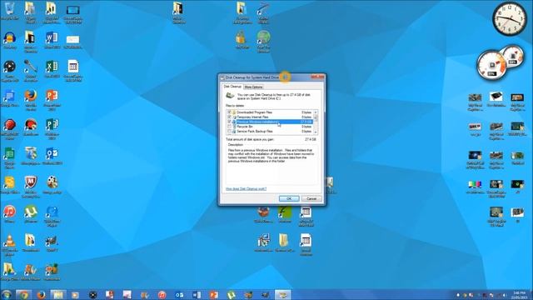Click the taskbar clock
Screen dimensions: 533x300
pyautogui.click(x=519, y=295)
